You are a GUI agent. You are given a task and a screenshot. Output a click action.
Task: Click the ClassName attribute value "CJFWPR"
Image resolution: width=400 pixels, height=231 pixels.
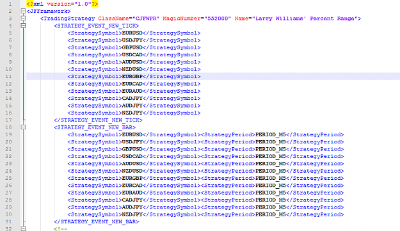point(146,19)
